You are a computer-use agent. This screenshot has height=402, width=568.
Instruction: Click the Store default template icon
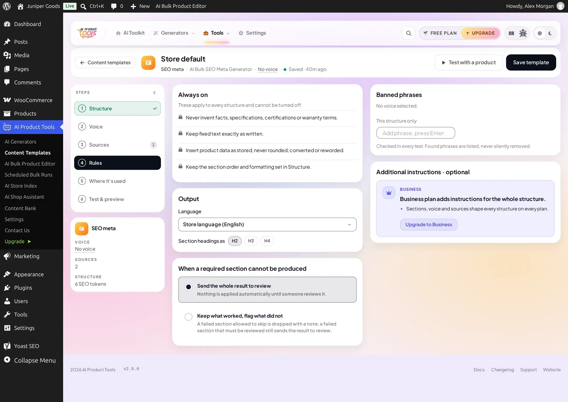point(148,63)
